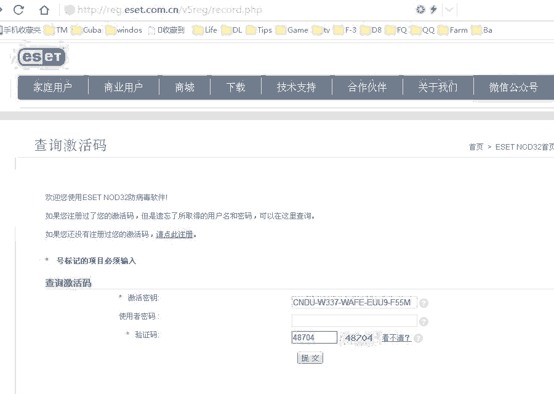Follow the 请点此注册 registration link

point(175,235)
